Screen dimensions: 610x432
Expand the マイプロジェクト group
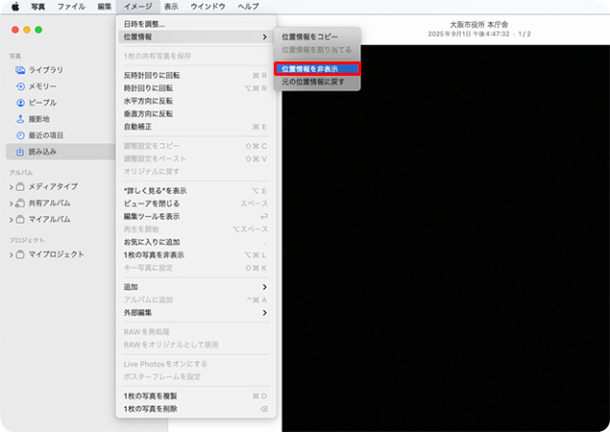pos(12,254)
